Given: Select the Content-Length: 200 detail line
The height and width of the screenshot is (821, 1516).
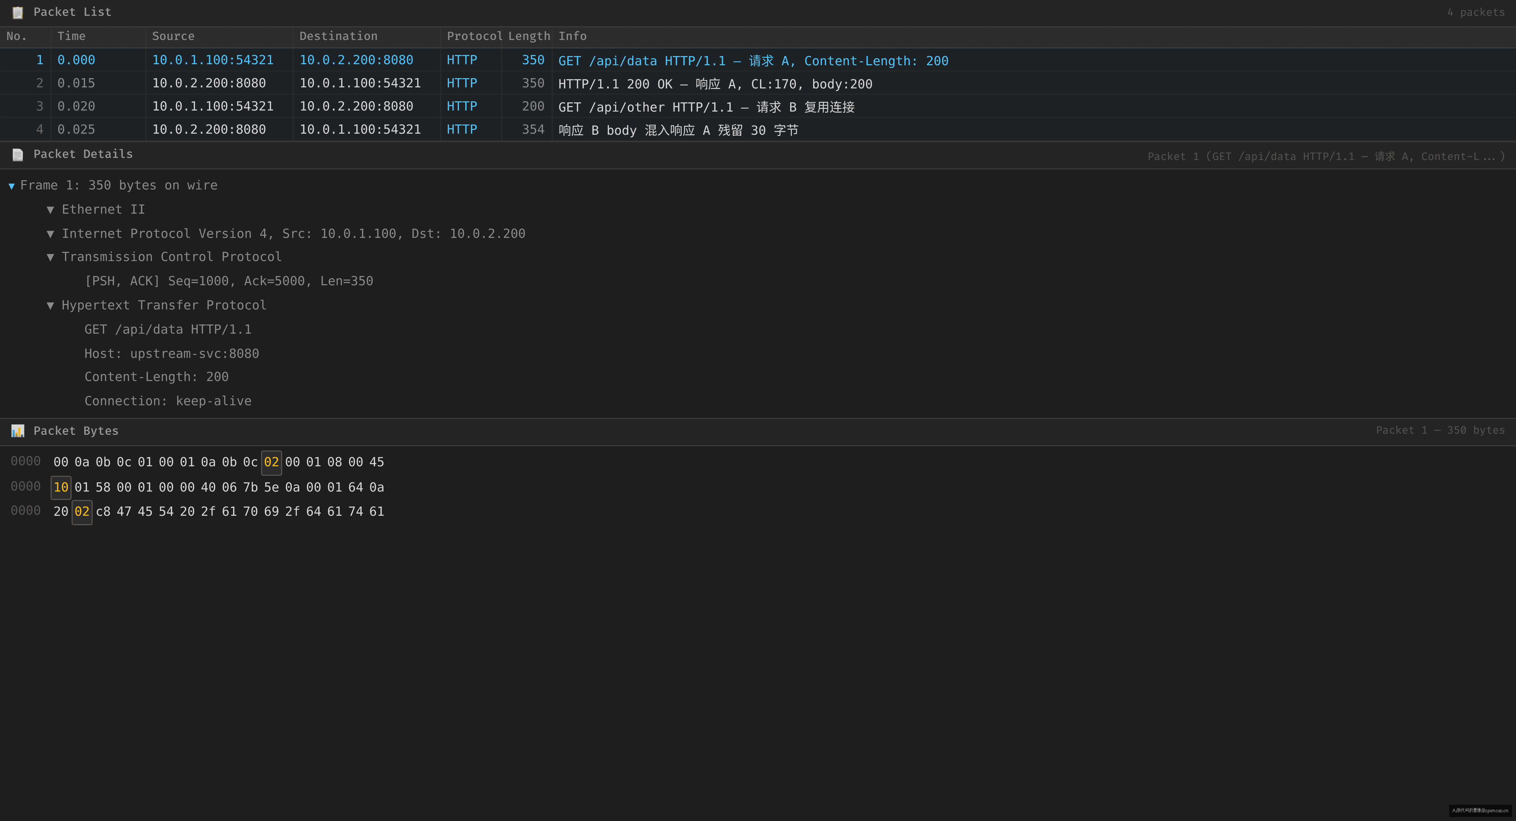Looking at the screenshot, I should click(x=157, y=377).
